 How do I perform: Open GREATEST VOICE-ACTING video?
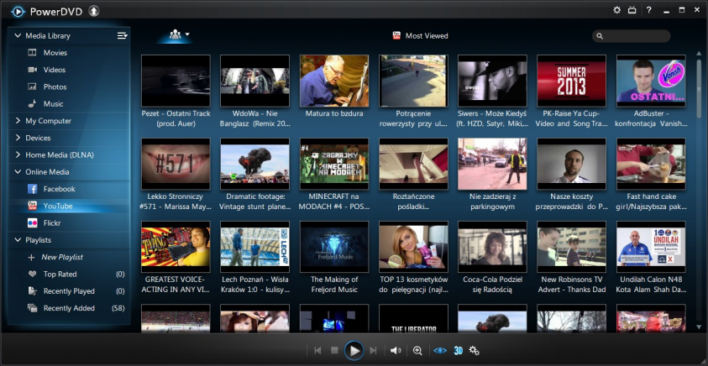pos(176,247)
